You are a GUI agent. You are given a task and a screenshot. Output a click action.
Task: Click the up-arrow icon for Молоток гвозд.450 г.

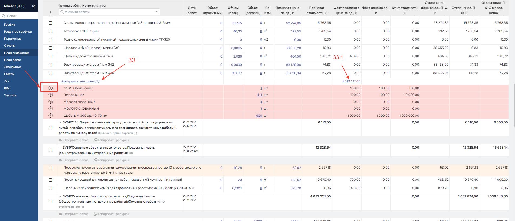[x=51, y=102]
